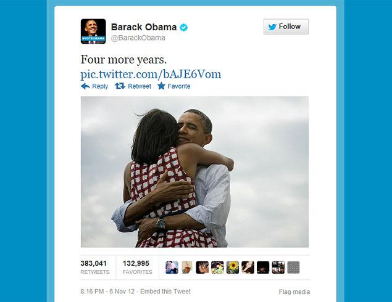The width and height of the screenshot is (392, 302).
Task: Click the Favorite star icon
Action: pos(161,86)
